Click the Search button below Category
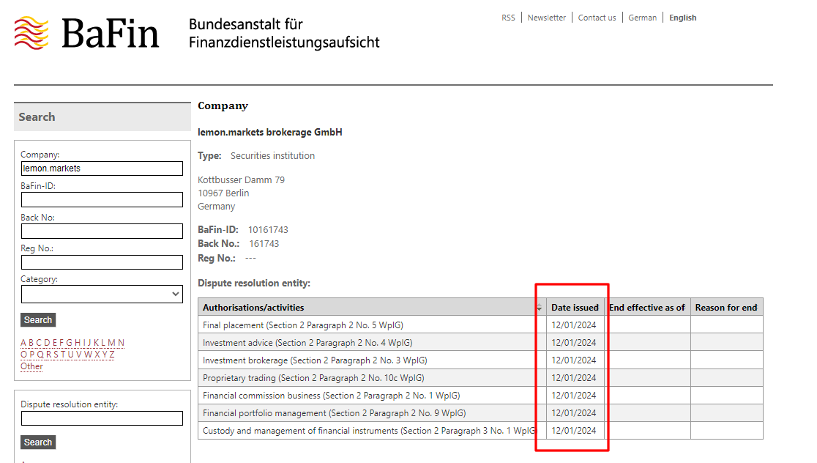817x463 pixels. [37, 319]
